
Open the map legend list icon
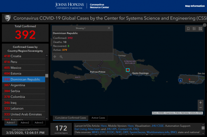point(194,28)
